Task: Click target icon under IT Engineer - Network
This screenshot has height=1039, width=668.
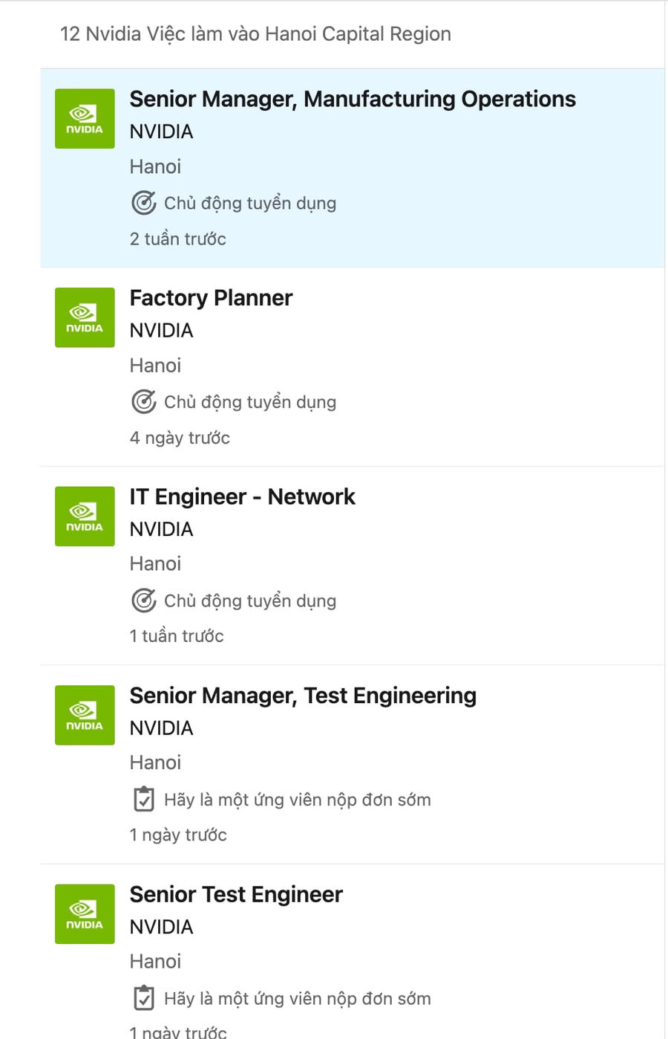Action: [143, 601]
